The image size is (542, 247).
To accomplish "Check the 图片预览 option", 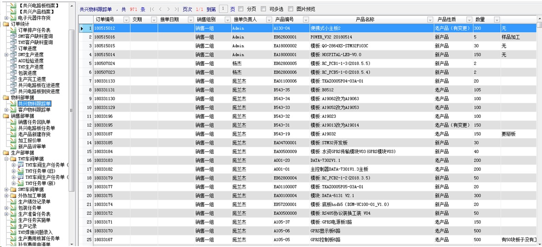I will (x=290, y=9).
